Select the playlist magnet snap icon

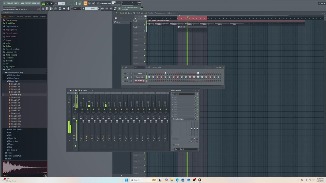click(116, 13)
